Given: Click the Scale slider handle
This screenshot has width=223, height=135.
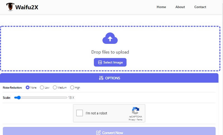Looking at the screenshot, I should [18, 98].
